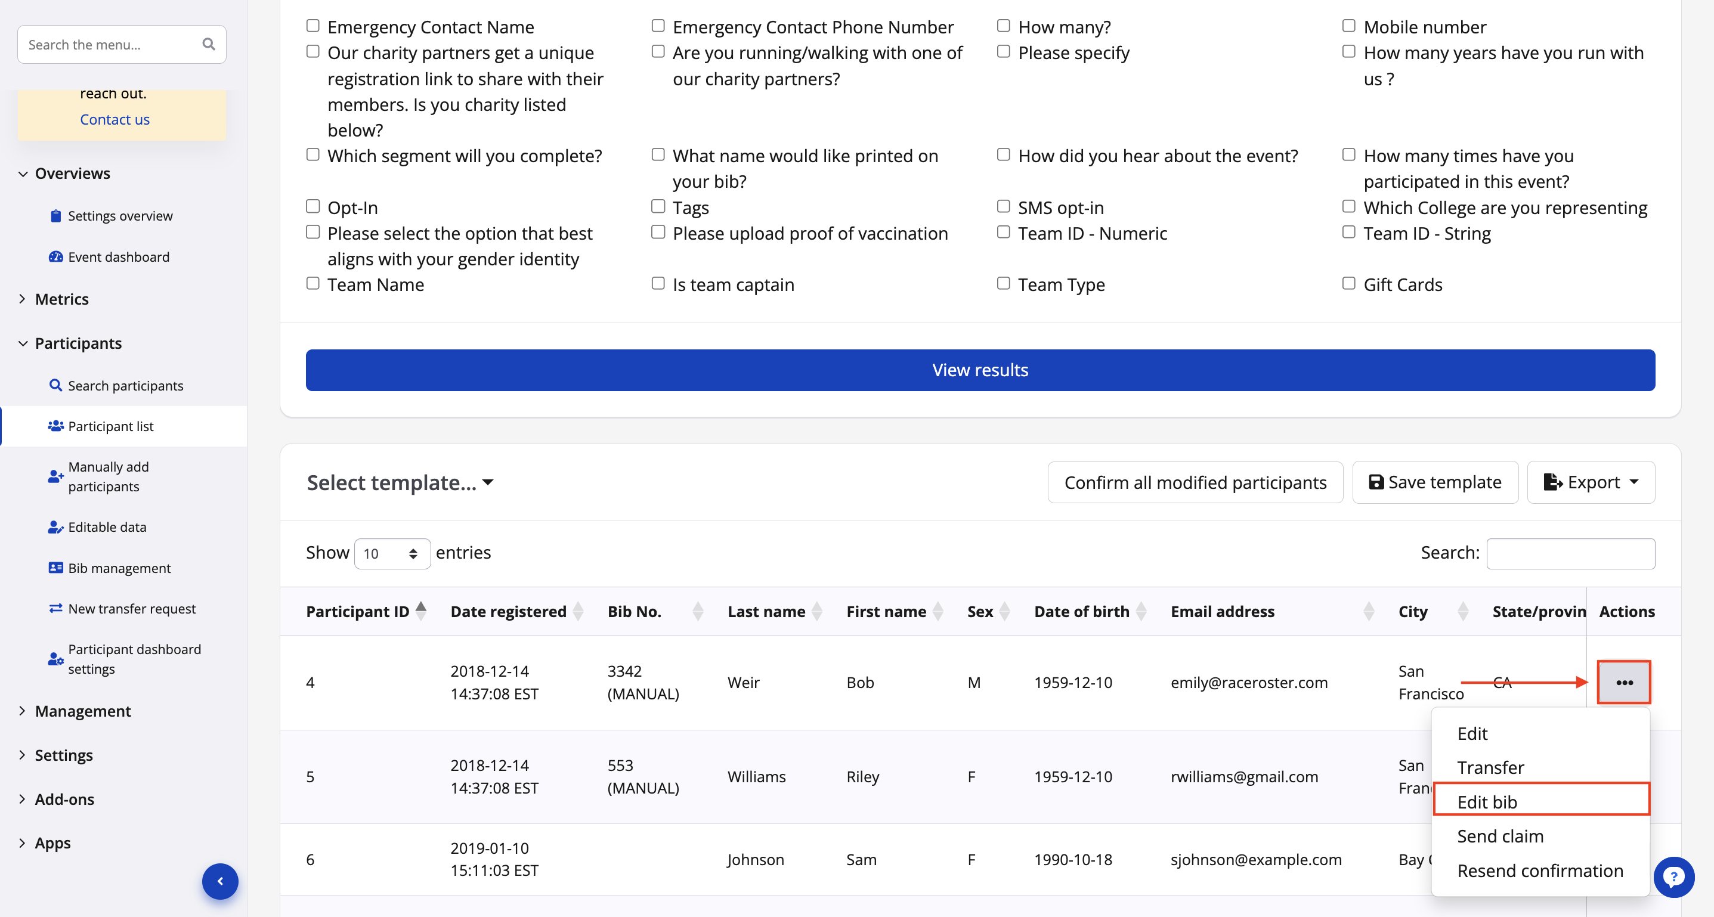1714x917 pixels.
Task: Click Manually add participants
Action: click(x=109, y=476)
